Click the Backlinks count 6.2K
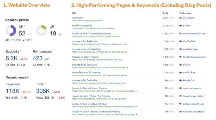Screen dimensions: 216x120 (12, 58)
